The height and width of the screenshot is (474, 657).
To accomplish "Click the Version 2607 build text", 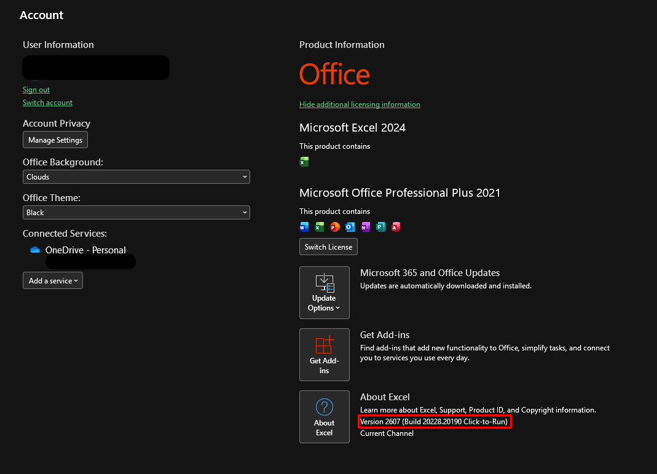I will [434, 422].
